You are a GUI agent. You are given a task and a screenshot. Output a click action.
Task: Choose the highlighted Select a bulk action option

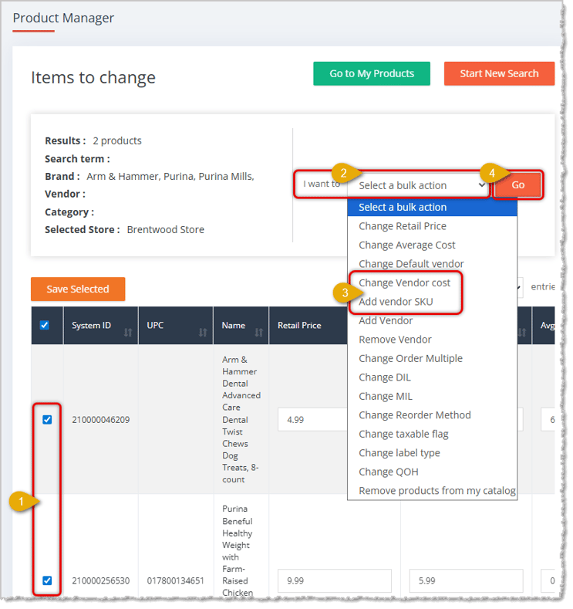tap(432, 207)
